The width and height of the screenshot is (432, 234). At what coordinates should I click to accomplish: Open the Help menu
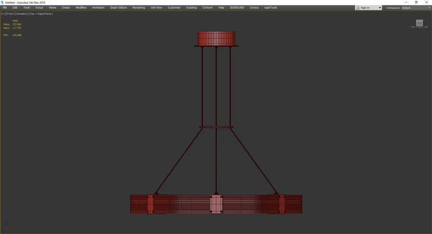[221, 8]
